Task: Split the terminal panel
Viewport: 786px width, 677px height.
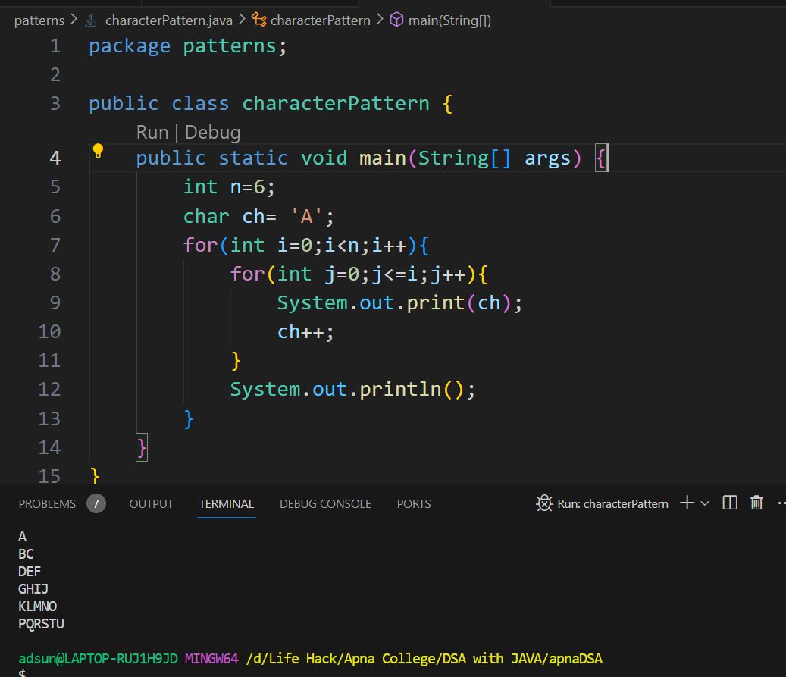Action: [730, 503]
